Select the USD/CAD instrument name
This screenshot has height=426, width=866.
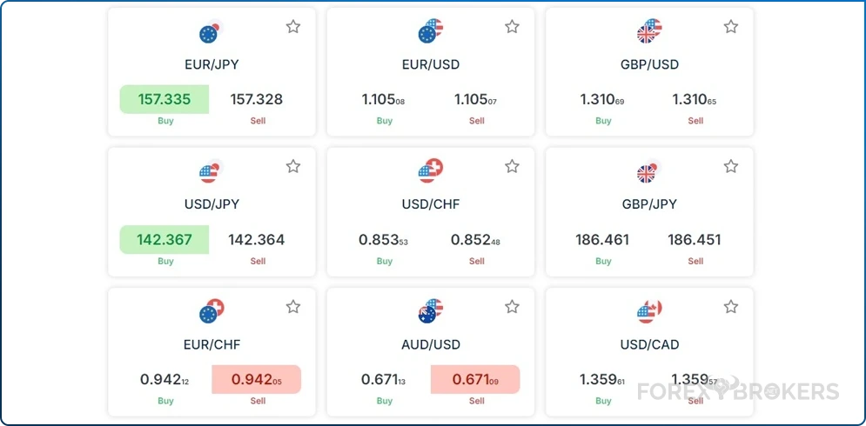(649, 344)
